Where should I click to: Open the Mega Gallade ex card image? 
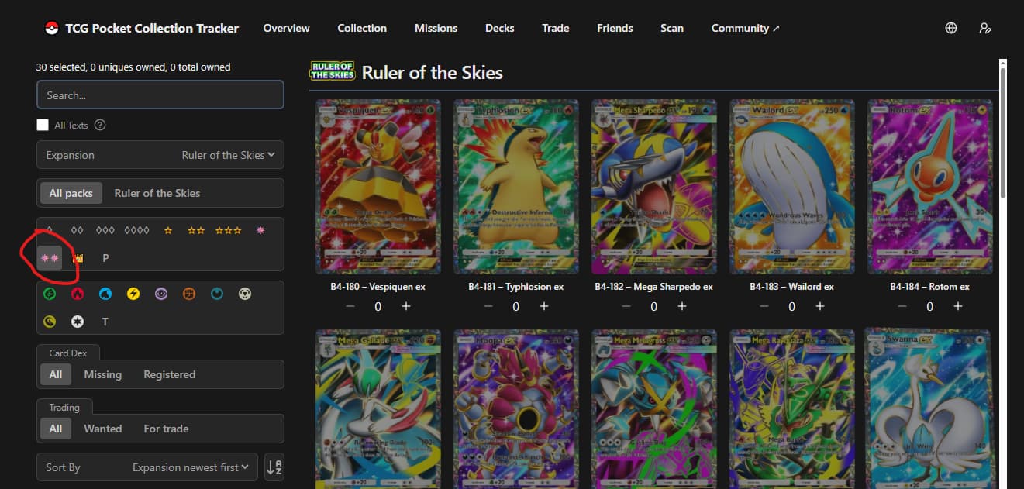[378, 408]
